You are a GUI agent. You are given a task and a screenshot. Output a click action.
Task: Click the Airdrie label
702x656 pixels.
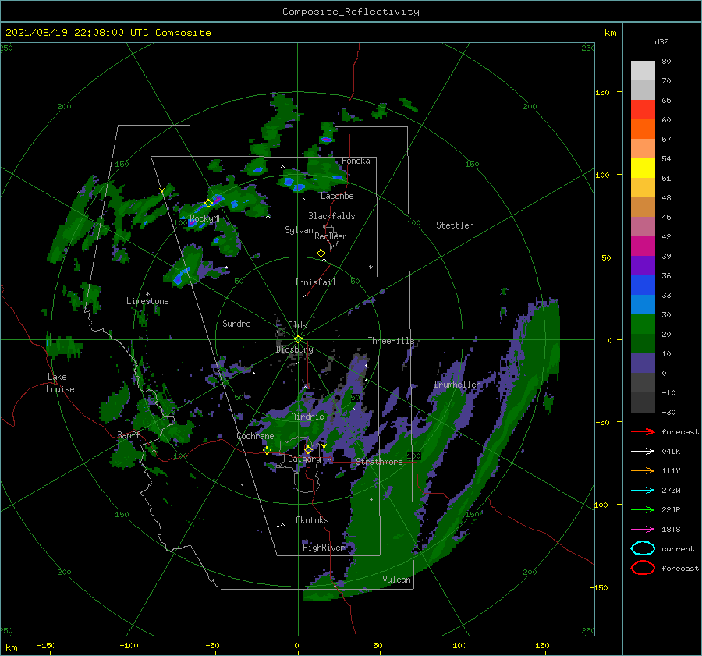(x=307, y=417)
